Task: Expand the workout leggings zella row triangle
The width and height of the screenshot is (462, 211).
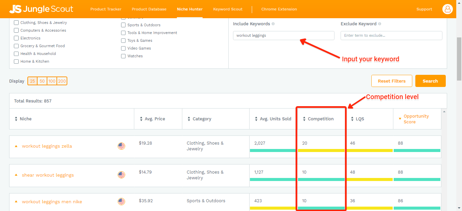Action: [16, 146]
